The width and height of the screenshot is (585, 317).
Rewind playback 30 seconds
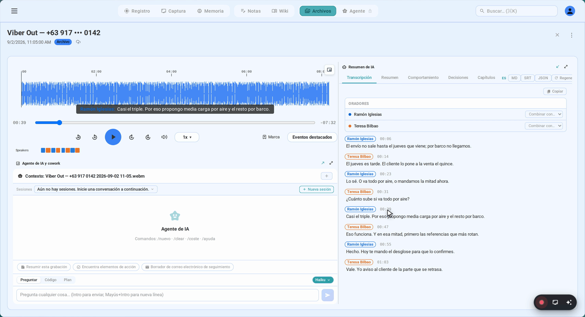[78, 137]
